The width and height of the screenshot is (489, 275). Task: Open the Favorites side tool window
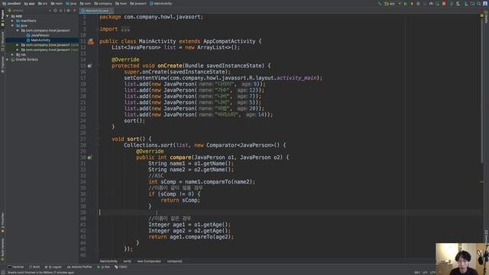[x=2, y=222]
